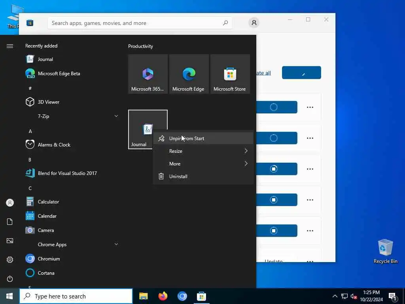Click the Update all link in Store
This screenshot has height=304, width=405.
coord(263,73)
